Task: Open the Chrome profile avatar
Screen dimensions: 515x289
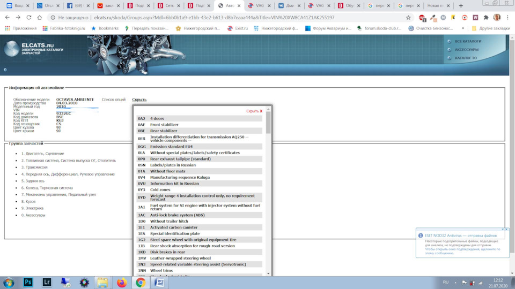Action: pyautogui.click(x=497, y=17)
